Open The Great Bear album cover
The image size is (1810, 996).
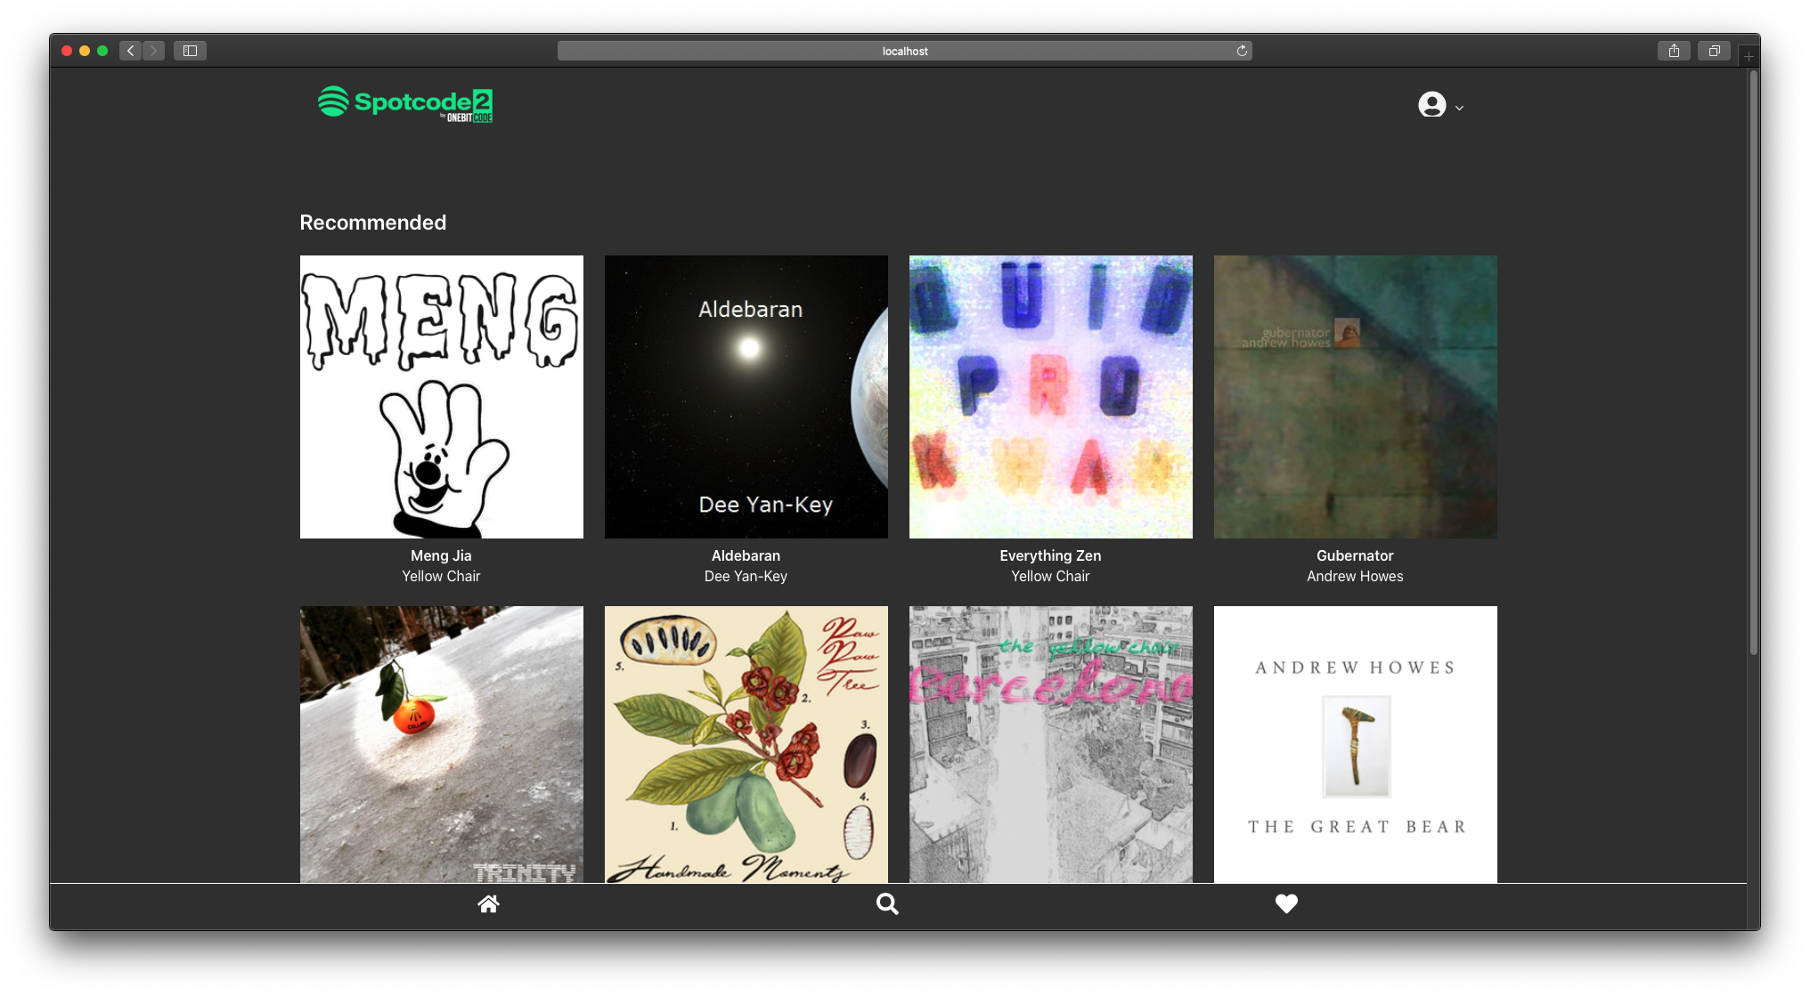coord(1355,744)
